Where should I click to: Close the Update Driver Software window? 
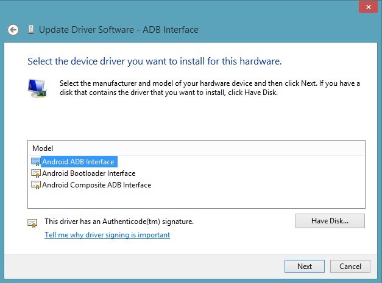coord(369,7)
